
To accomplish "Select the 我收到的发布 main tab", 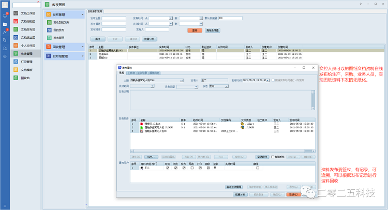I will point(95,11).
